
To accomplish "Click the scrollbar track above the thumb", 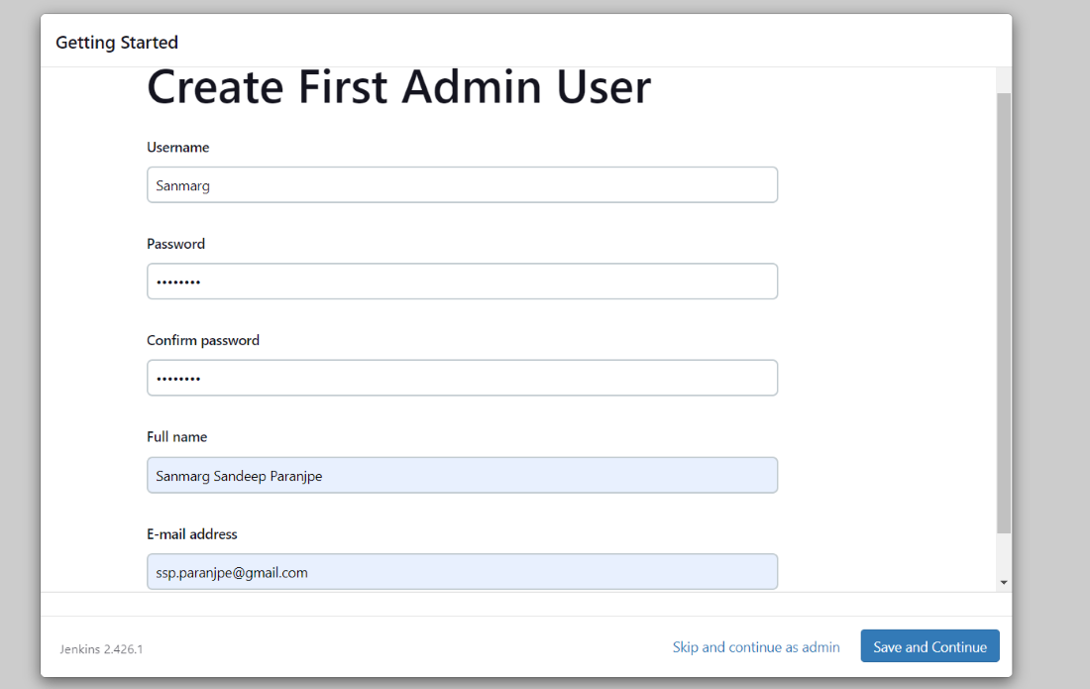I will pyautogui.click(x=1004, y=79).
